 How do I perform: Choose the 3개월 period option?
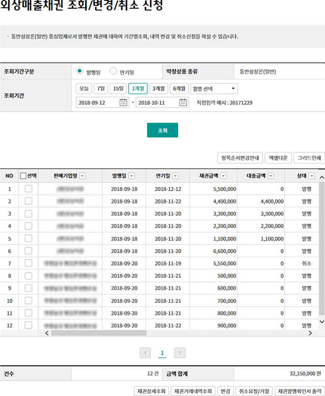pos(158,88)
